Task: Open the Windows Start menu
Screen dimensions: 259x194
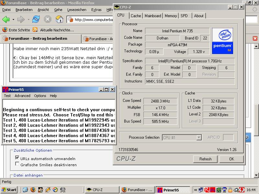Action: point(9,190)
